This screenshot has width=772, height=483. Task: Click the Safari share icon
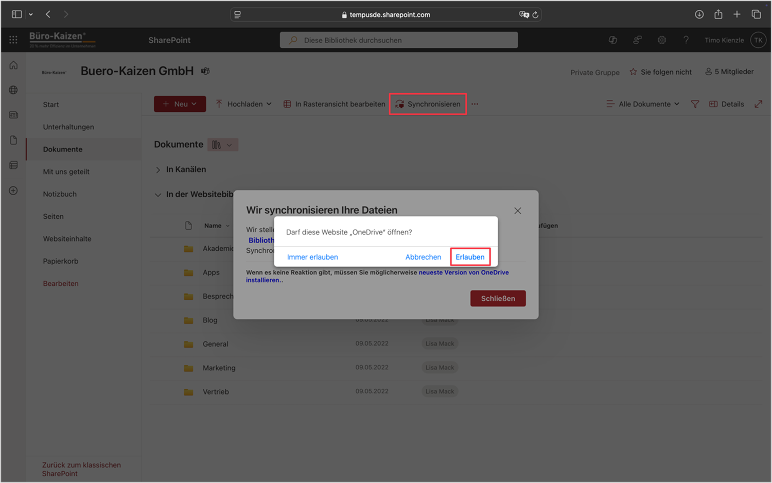pos(718,14)
